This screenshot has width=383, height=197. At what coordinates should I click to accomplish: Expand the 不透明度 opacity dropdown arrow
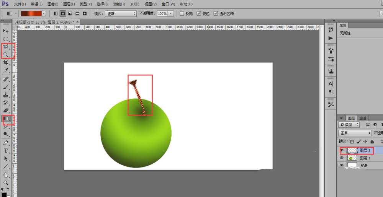170,13
